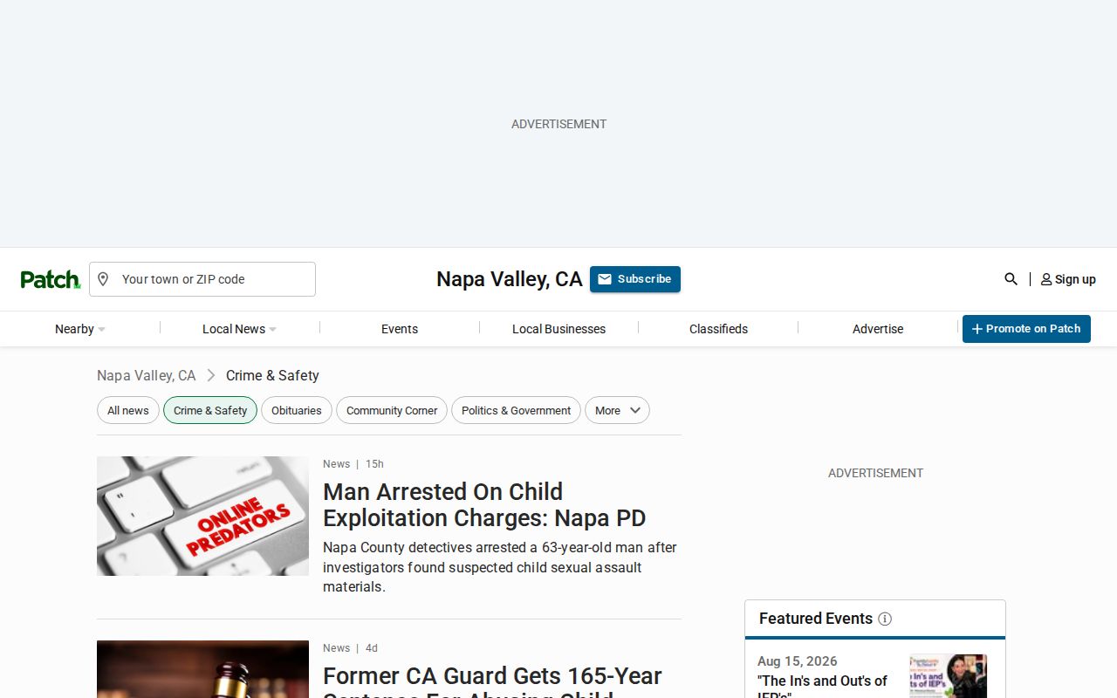Image resolution: width=1117 pixels, height=698 pixels.
Task: Click the Napa County detectives summary text
Action: [x=500, y=567]
